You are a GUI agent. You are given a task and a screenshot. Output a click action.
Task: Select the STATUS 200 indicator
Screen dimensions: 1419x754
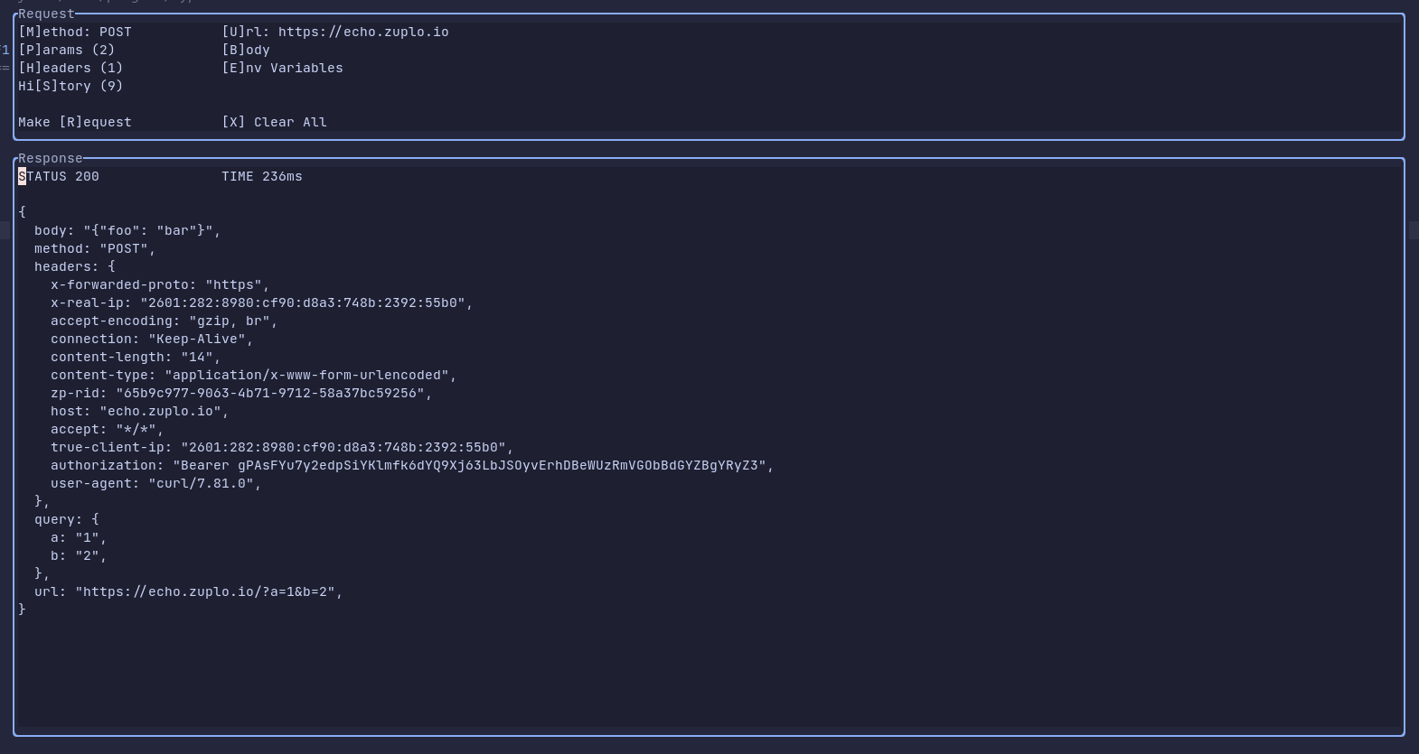point(58,176)
